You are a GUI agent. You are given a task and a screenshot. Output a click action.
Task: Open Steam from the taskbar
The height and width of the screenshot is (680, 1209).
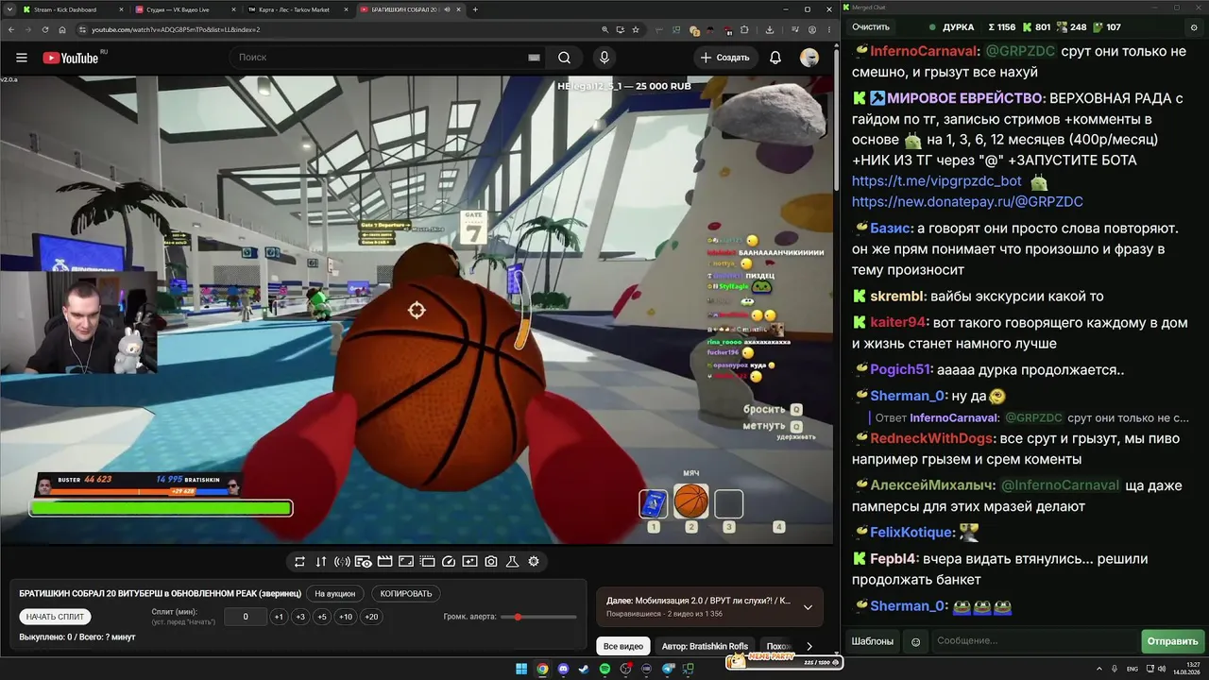point(585,669)
